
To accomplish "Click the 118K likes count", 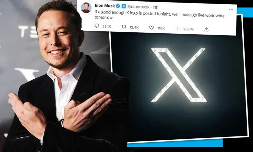I will pos(161,28).
